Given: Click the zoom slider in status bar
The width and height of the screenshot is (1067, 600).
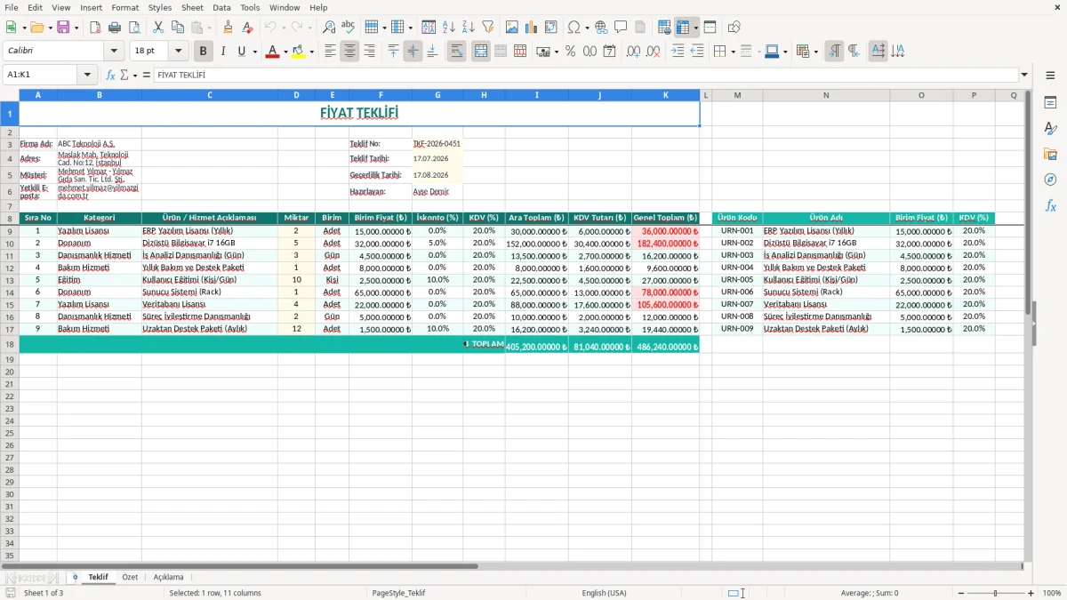Looking at the screenshot, I should pyautogui.click(x=996, y=593).
